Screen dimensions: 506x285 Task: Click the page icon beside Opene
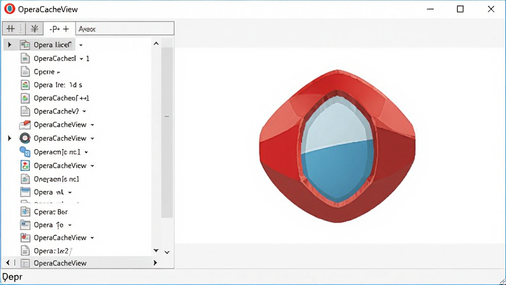[x=25, y=71]
